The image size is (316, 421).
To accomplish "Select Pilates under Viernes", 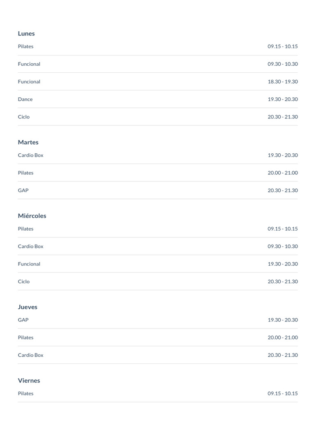I will click(26, 394).
